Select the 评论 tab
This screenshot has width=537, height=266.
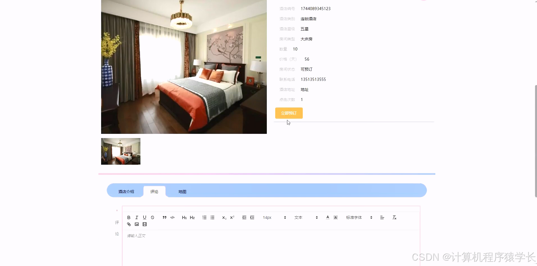(x=154, y=192)
